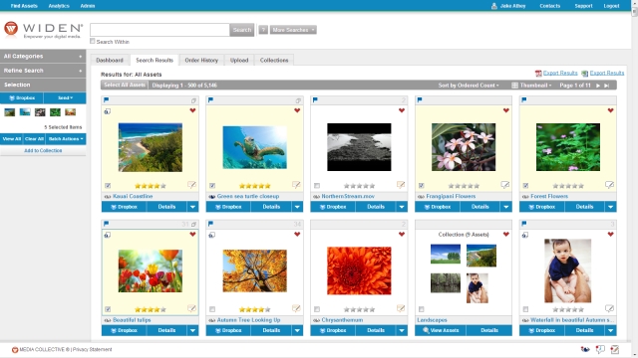Uncheck the Beautiful tulips checkbox
The height and width of the screenshot is (358, 638).
[x=108, y=309]
